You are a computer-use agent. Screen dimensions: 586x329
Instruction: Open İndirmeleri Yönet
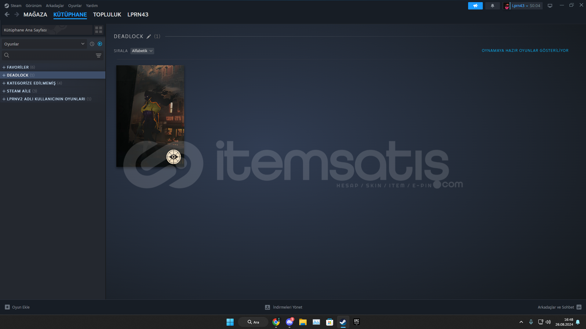point(284,307)
